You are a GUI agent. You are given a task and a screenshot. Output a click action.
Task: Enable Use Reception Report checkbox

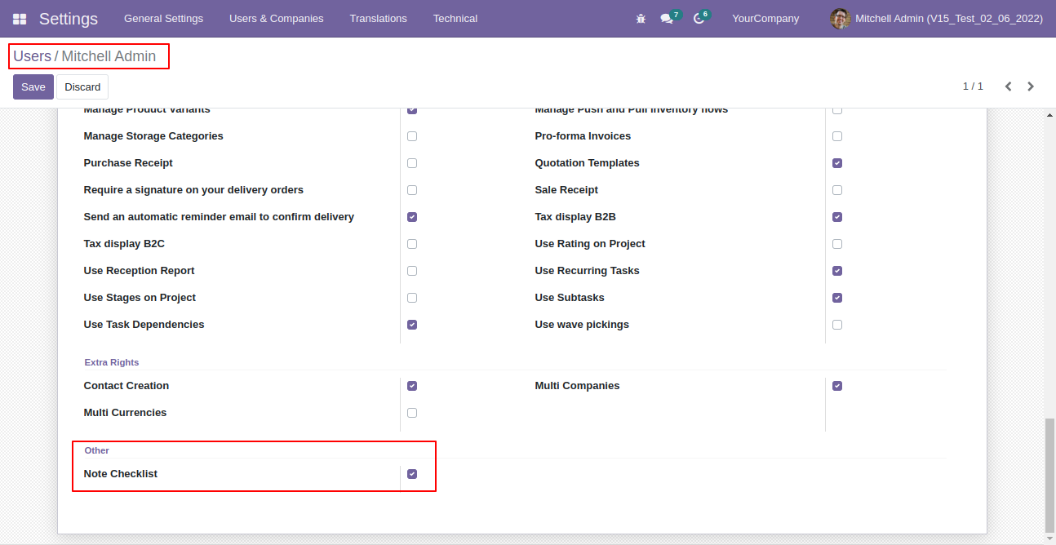[412, 271]
